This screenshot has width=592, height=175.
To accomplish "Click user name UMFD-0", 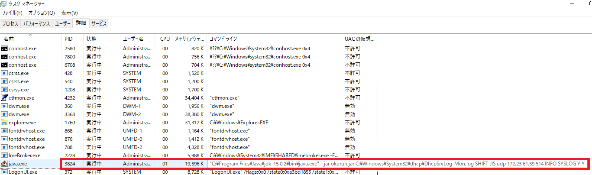I will coord(133,139).
